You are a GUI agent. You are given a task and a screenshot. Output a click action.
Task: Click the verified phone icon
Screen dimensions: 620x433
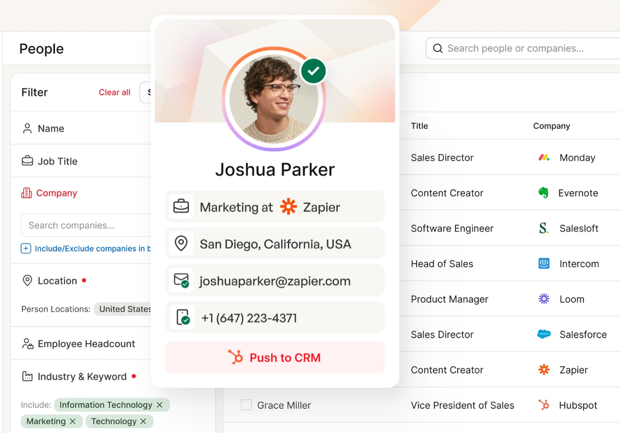[182, 317]
